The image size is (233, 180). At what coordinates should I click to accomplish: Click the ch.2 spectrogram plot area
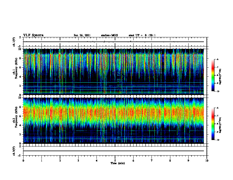click(x=114, y=121)
